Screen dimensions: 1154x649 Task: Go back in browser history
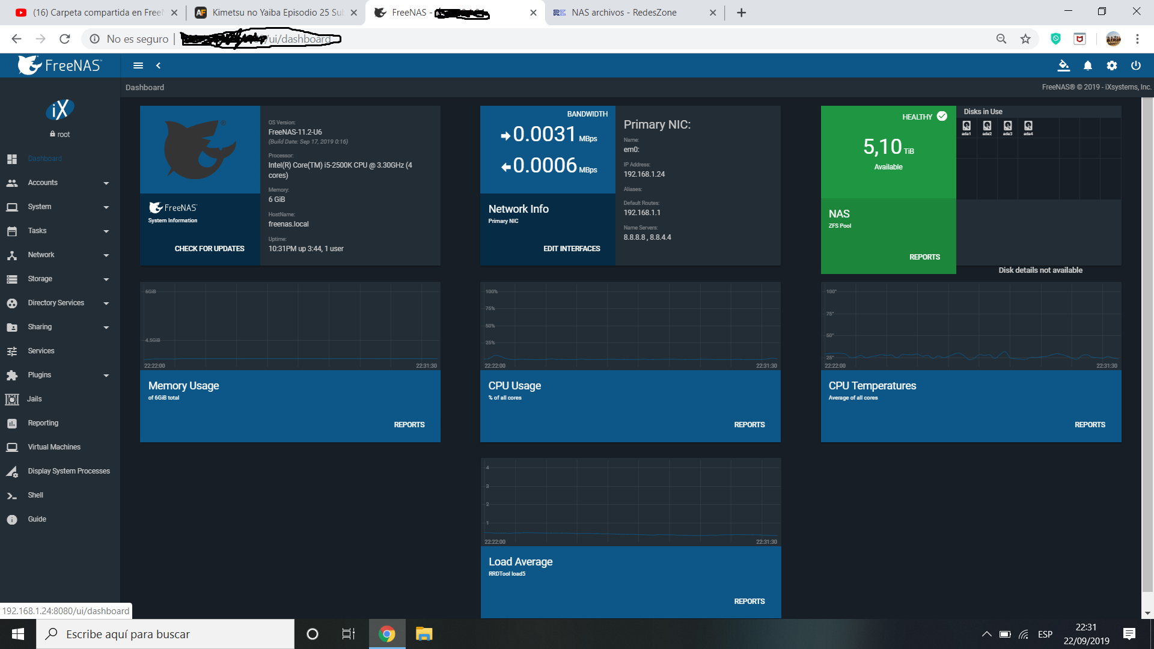pyautogui.click(x=16, y=39)
